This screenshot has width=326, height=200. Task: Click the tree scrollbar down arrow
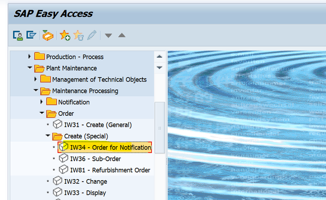[x=159, y=68]
